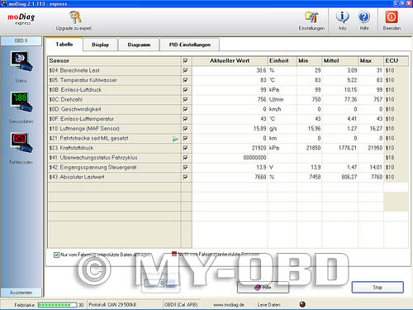
Task: Toggle the $41 Überwachungsstatus Fahrzyklus checkbox
Action: tap(186, 158)
